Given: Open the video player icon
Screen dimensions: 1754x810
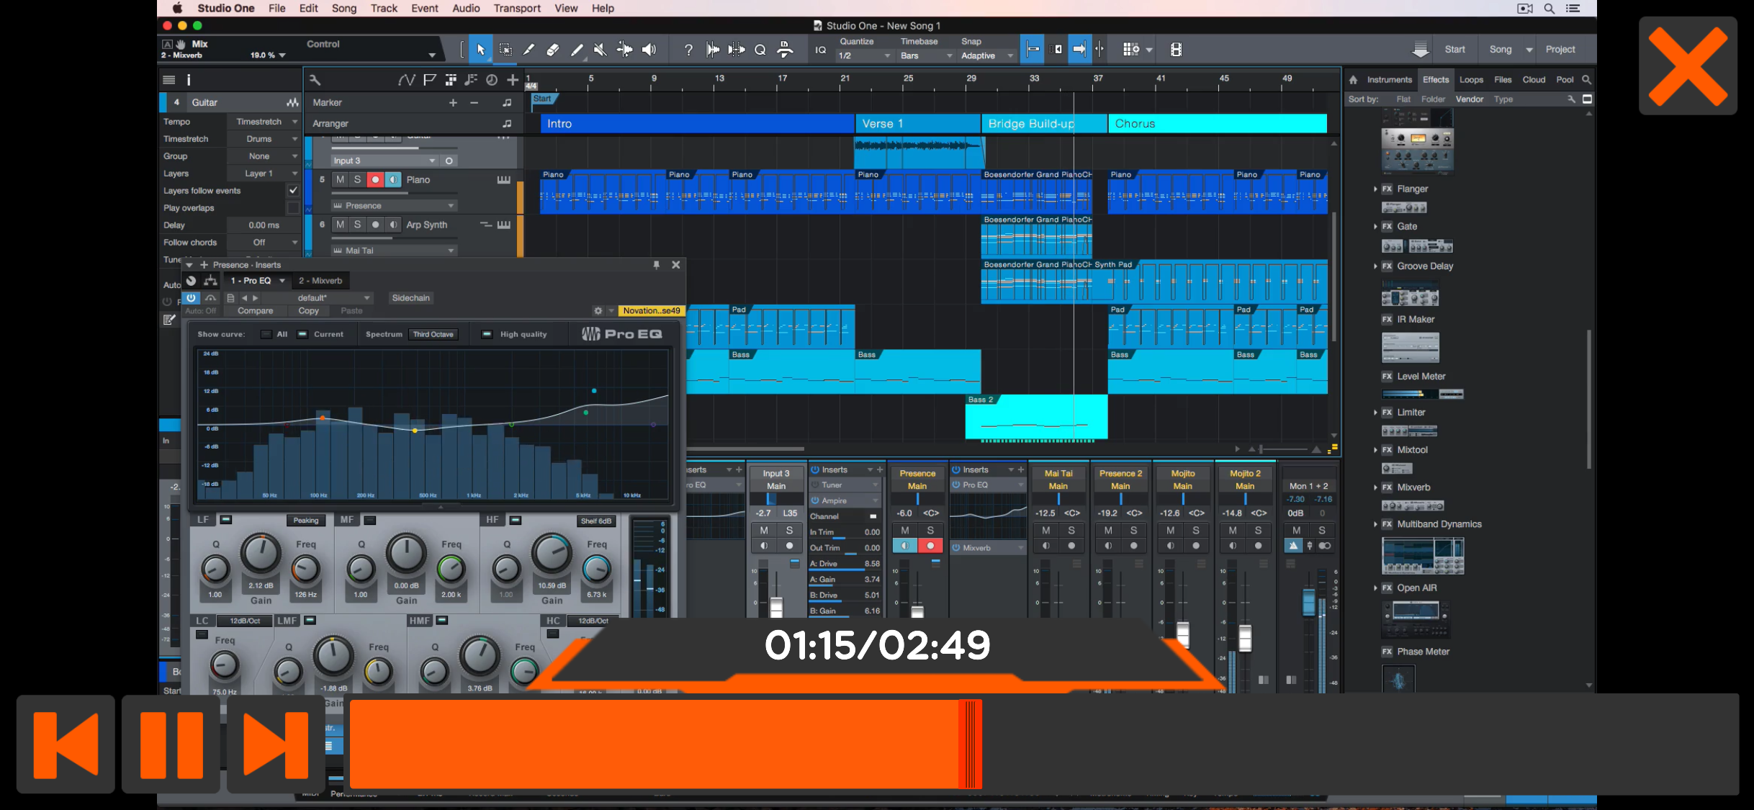Looking at the screenshot, I should click(x=1176, y=50).
